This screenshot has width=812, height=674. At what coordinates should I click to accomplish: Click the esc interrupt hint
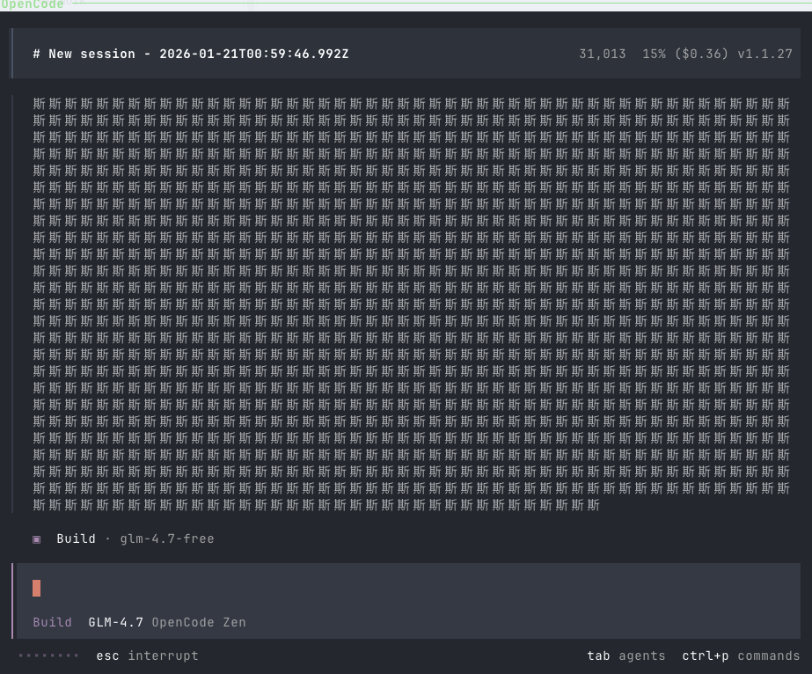coord(147,656)
